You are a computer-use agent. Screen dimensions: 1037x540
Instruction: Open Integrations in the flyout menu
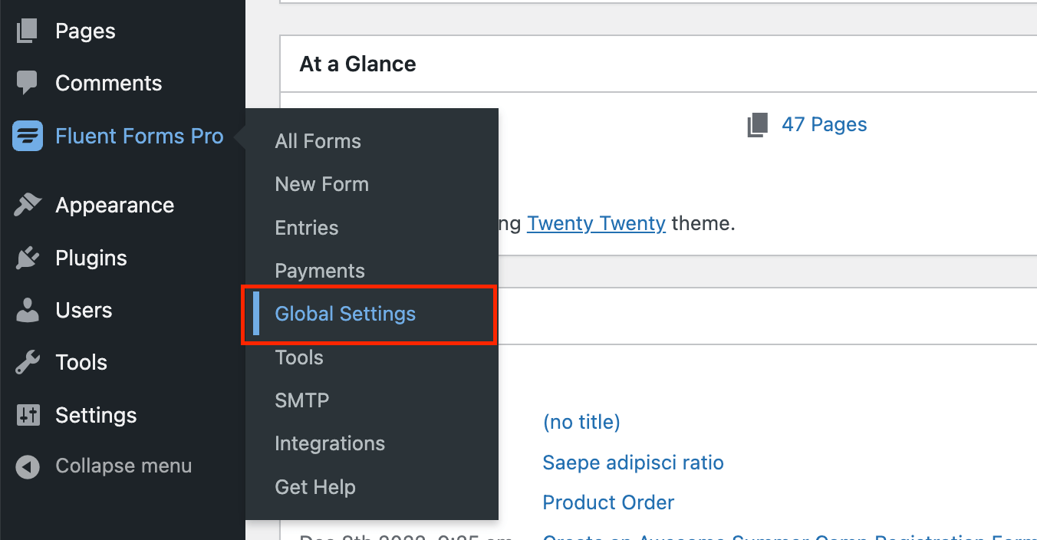pyautogui.click(x=330, y=443)
